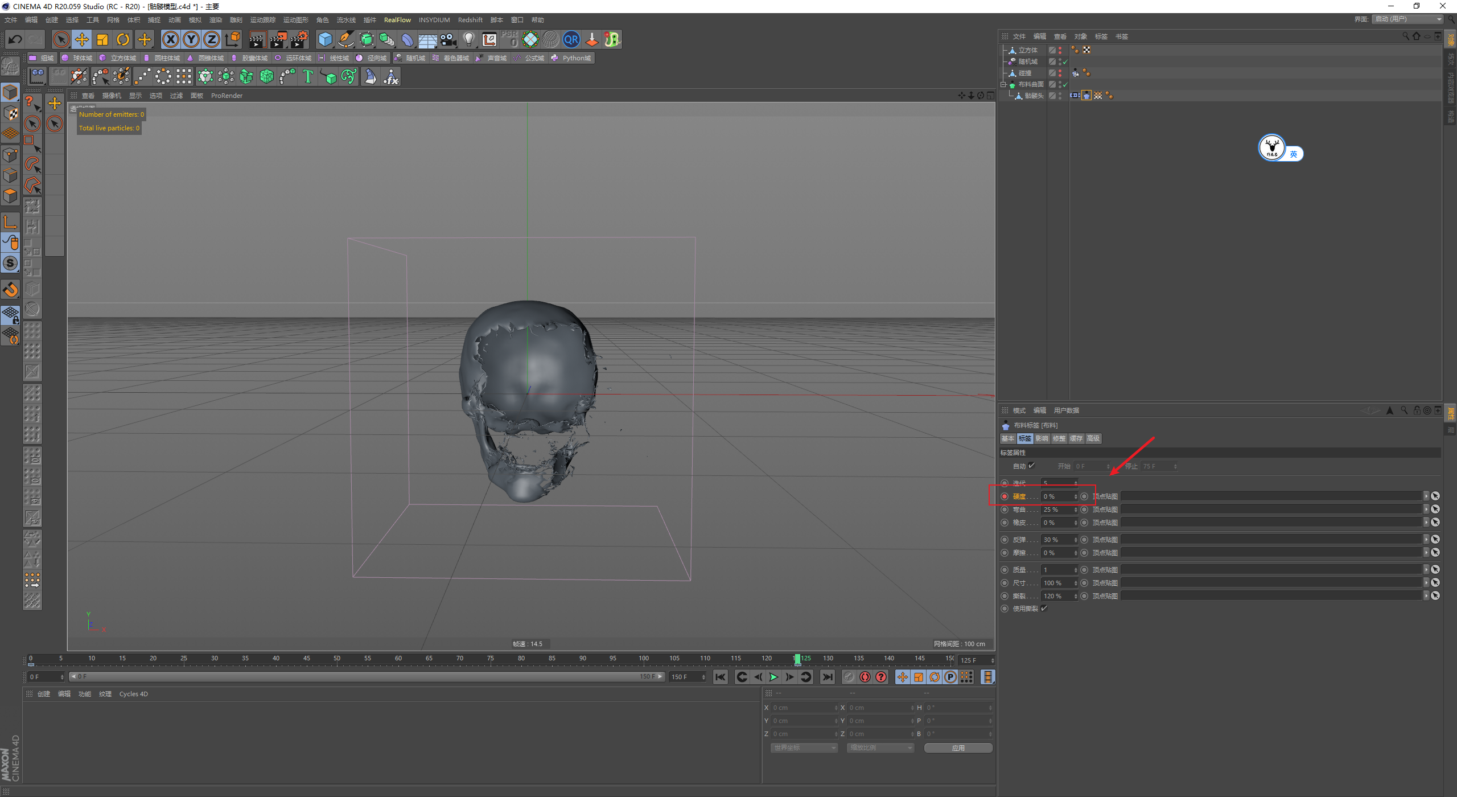Toggle the 使用撕裂 checkbox

(x=1044, y=608)
